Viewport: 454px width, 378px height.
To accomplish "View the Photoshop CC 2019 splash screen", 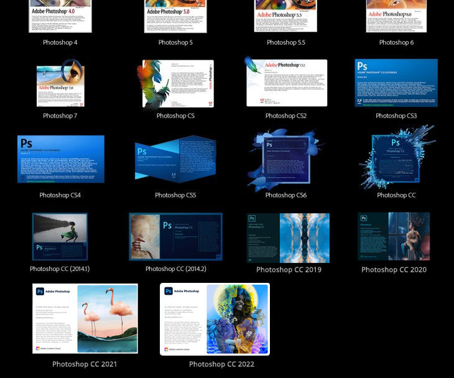I will (288, 238).
